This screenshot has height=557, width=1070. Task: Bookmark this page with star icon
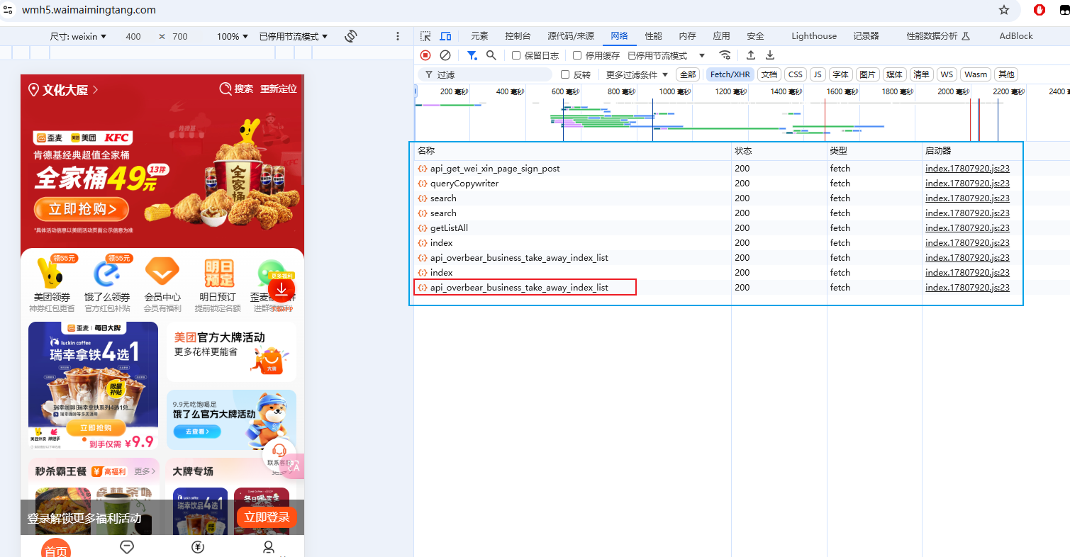[1004, 10]
